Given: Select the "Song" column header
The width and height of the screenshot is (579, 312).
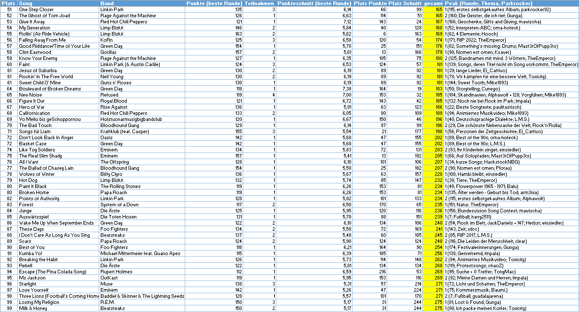Looking at the screenshot, I should [x=59, y=4].
